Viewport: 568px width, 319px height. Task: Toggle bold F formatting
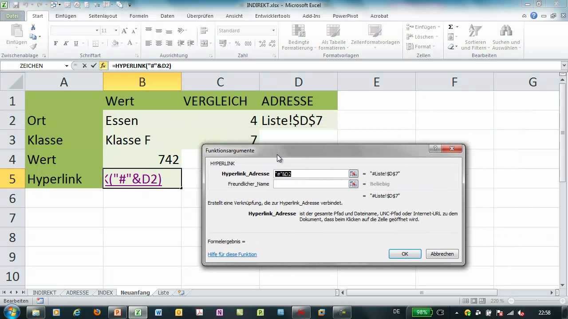tap(56, 43)
